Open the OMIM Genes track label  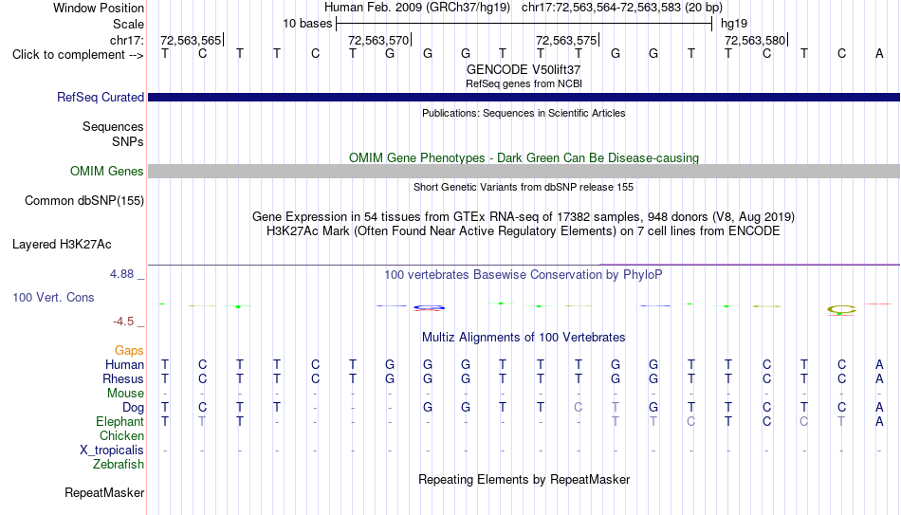click(x=107, y=172)
